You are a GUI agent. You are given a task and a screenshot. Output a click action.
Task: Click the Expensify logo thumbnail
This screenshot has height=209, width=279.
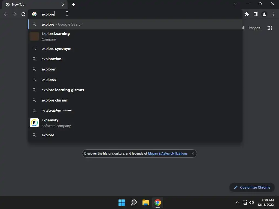(x=34, y=123)
